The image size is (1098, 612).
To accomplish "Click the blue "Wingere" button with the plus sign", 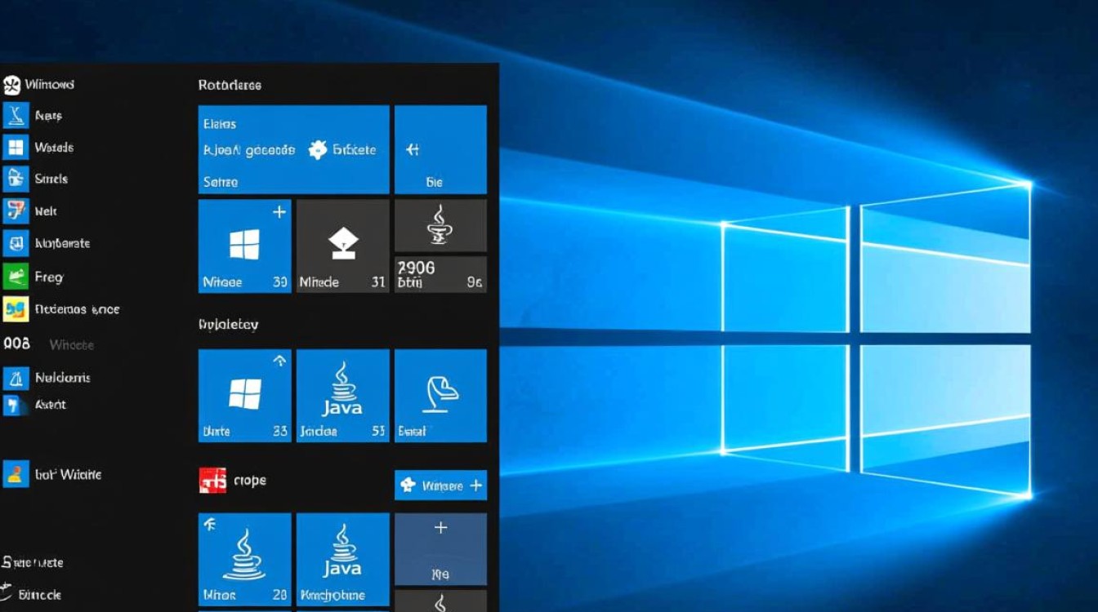I will (x=440, y=485).
